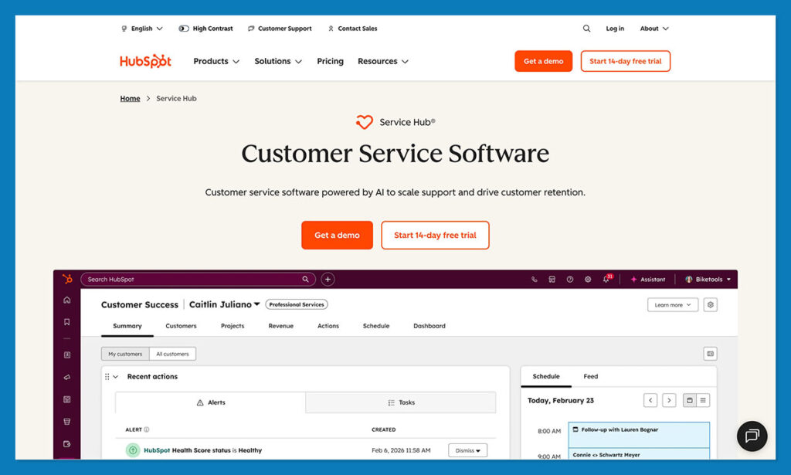Open the Contact Sales link
Screen dimensions: 791x475
coord(352,29)
